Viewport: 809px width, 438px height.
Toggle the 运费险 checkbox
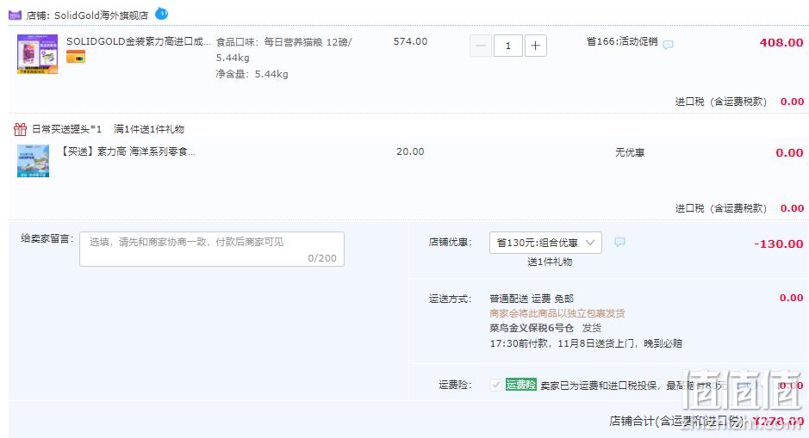point(495,385)
